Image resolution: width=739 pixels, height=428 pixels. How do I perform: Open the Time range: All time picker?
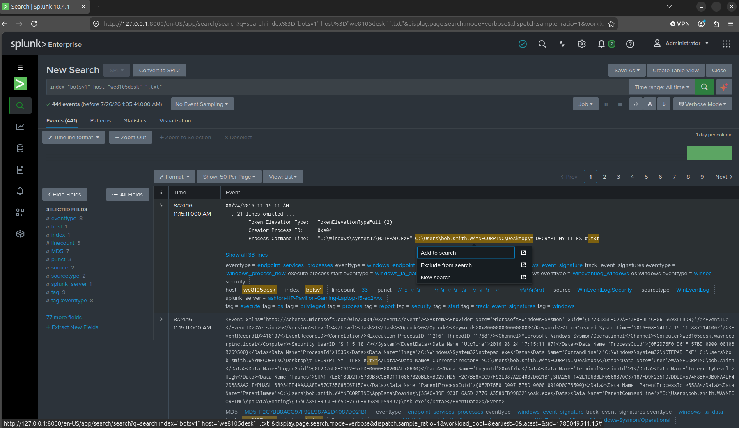[662, 87]
